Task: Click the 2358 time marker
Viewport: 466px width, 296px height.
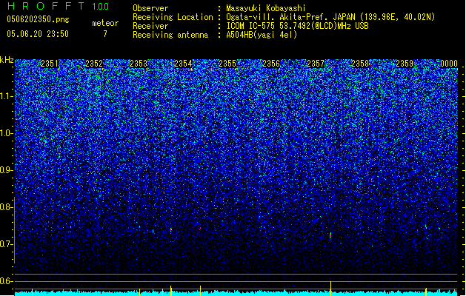Action: (x=360, y=64)
